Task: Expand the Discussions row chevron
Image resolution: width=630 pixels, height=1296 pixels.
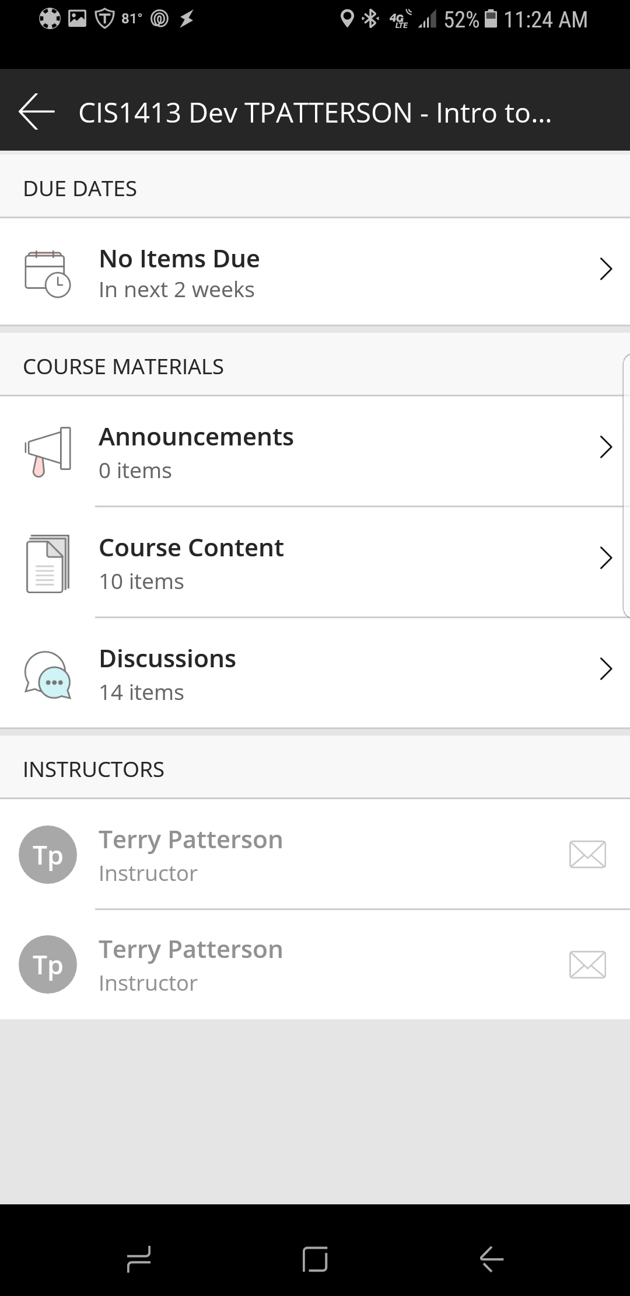Action: (x=605, y=669)
